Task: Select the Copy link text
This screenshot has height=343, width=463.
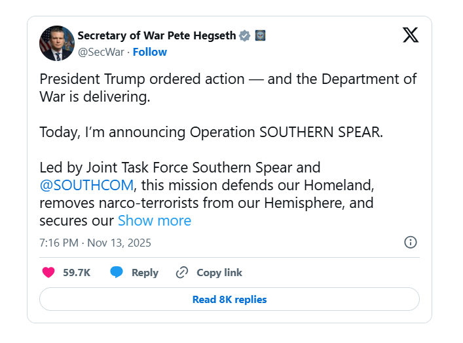Action: click(219, 273)
